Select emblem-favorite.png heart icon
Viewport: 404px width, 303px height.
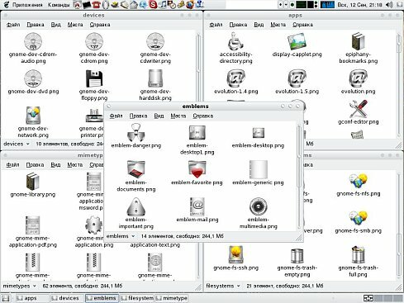(197, 169)
